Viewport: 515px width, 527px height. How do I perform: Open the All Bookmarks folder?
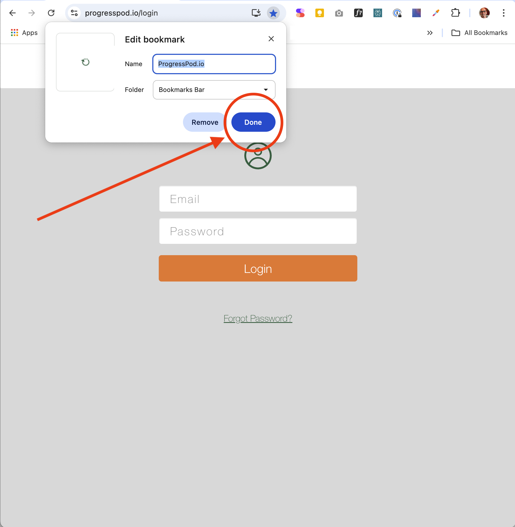479,33
